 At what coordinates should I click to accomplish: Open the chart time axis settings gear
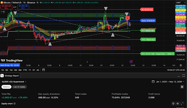click(181, 65)
